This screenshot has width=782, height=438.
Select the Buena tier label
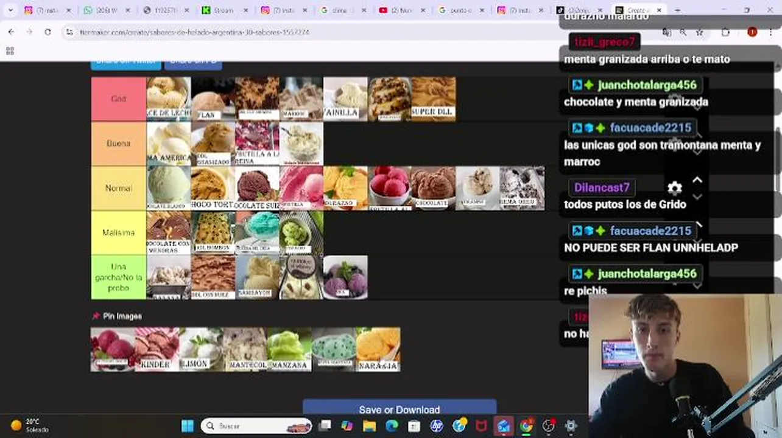coord(119,144)
